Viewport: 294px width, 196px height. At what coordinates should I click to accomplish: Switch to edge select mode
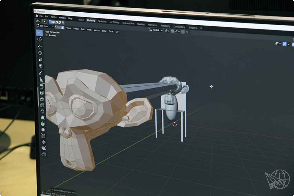(x=60, y=27)
